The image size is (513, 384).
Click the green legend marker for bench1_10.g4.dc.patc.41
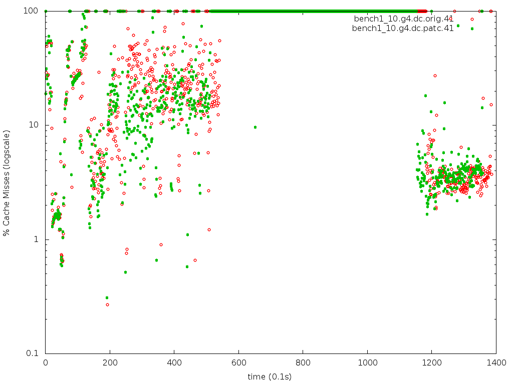click(x=471, y=28)
